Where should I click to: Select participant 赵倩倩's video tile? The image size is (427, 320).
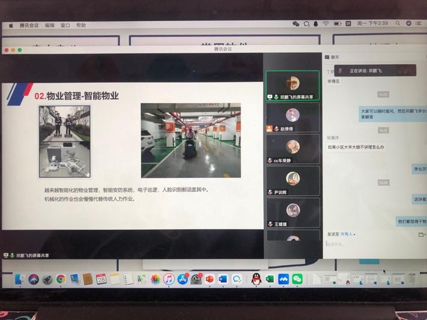pyautogui.click(x=293, y=117)
